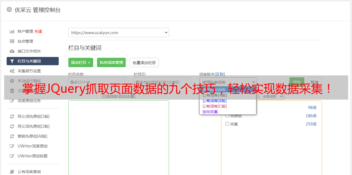
Task: Click the refresh icon for 同义词伪原创[2版]
Action: 12,126
